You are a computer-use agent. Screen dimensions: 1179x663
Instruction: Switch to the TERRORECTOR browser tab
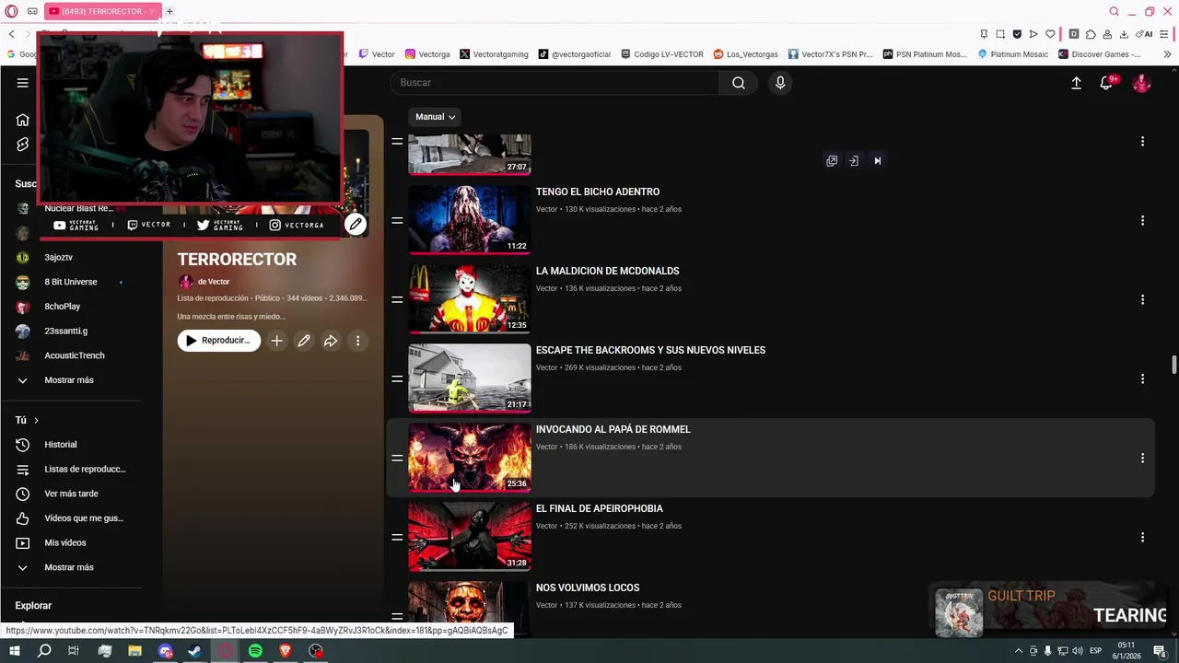(x=102, y=11)
